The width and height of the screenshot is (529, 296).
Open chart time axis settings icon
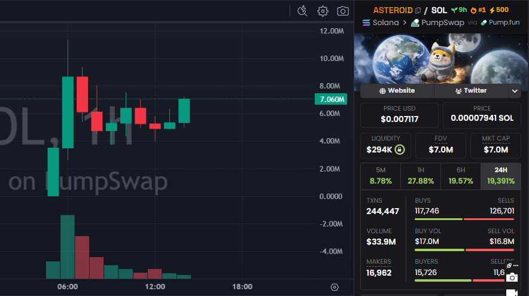tap(335, 287)
